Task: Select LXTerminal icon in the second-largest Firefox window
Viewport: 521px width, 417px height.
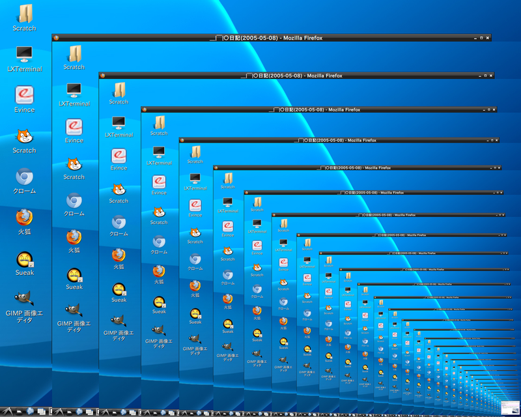Action: click(119, 123)
